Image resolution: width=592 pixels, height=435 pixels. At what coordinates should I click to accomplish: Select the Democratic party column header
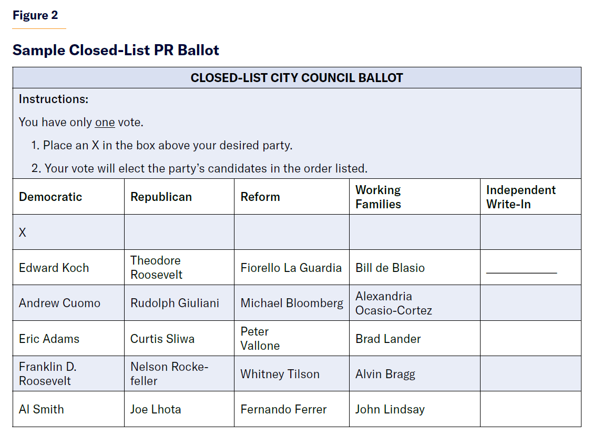pyautogui.click(x=50, y=197)
